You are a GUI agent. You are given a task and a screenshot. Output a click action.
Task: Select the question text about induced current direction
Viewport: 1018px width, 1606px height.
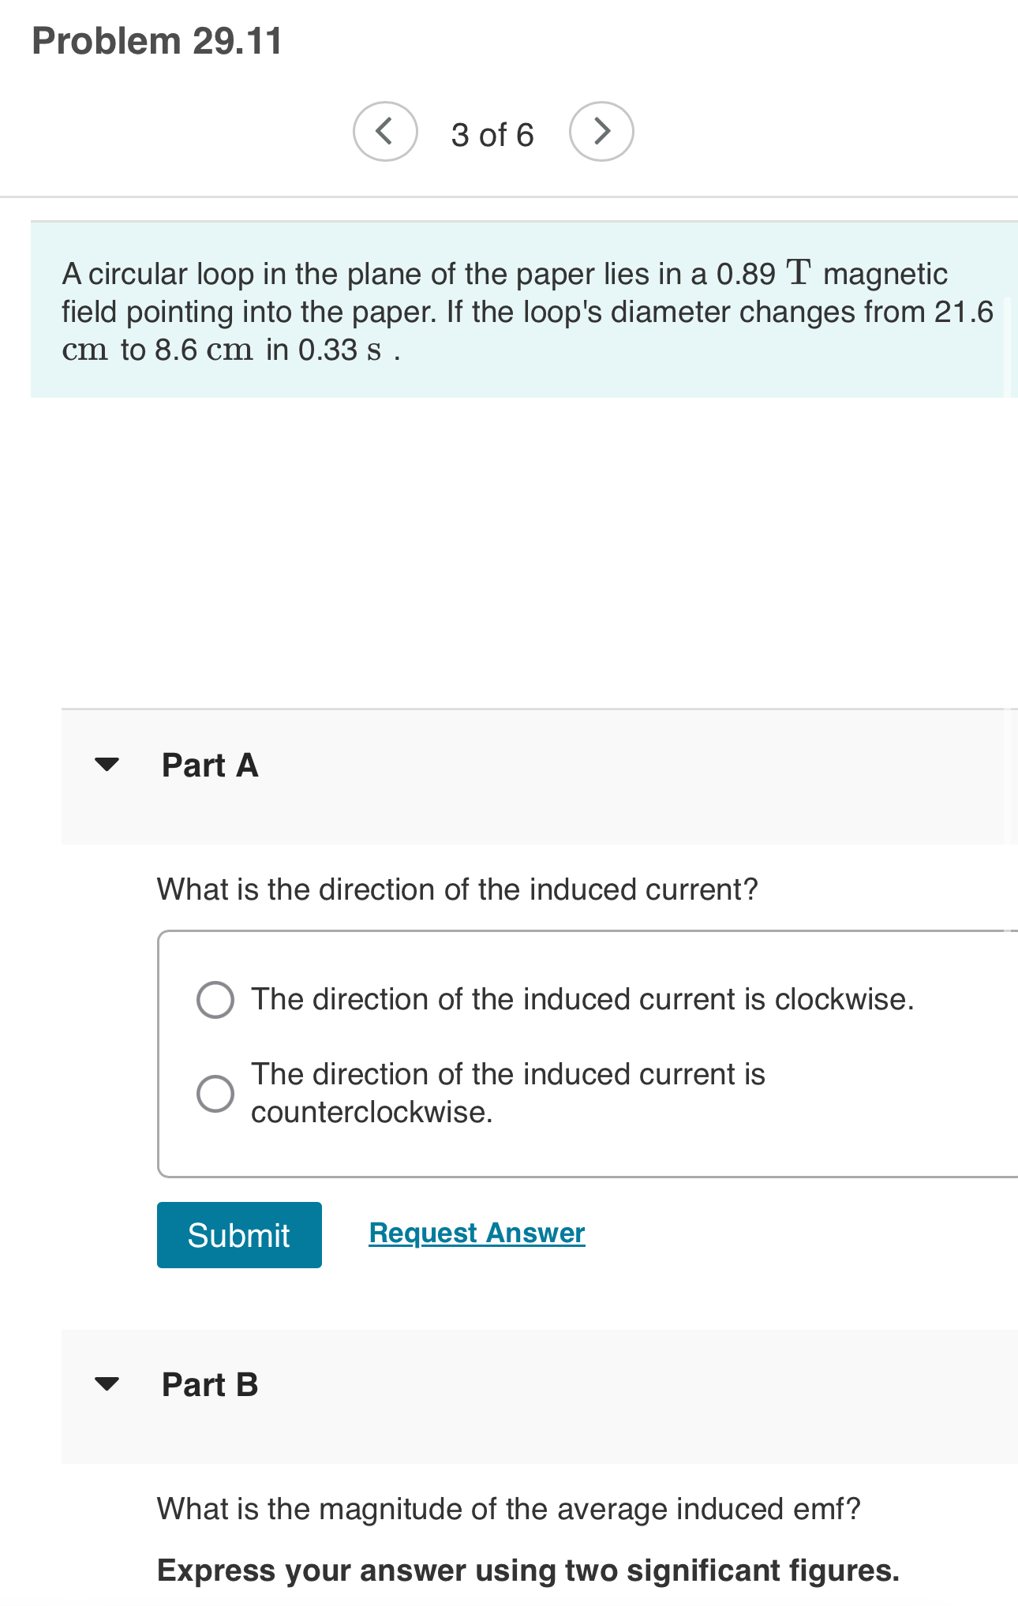point(456,889)
